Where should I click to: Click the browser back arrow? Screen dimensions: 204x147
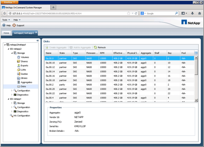5,13
